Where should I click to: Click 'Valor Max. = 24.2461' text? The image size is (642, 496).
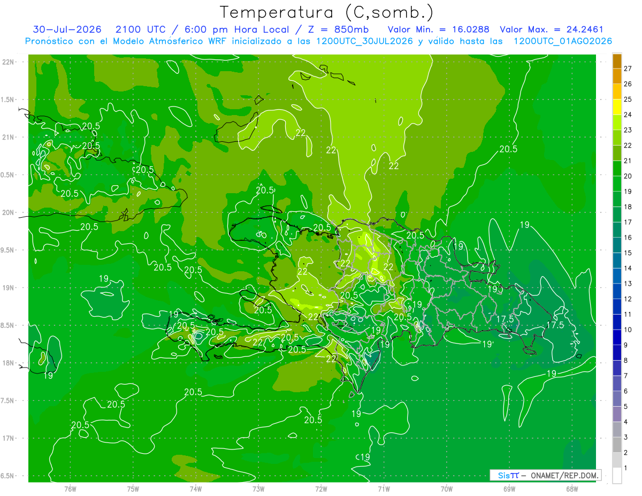[x=552, y=29]
